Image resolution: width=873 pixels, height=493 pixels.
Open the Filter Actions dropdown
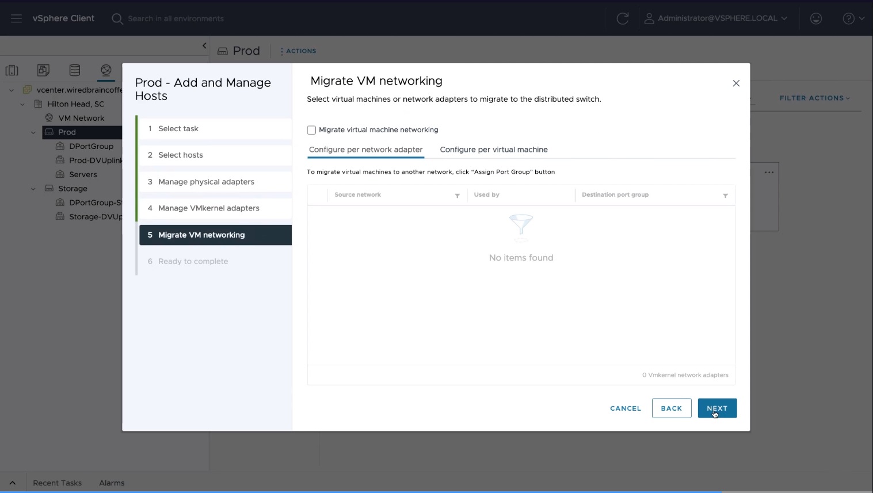[x=814, y=98]
